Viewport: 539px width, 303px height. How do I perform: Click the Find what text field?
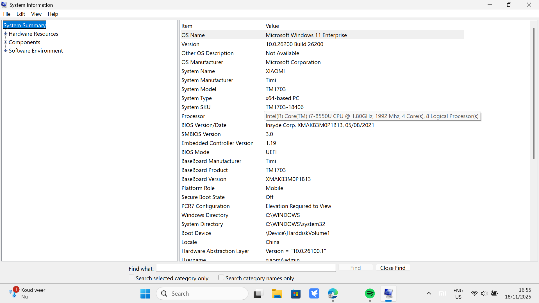246,268
